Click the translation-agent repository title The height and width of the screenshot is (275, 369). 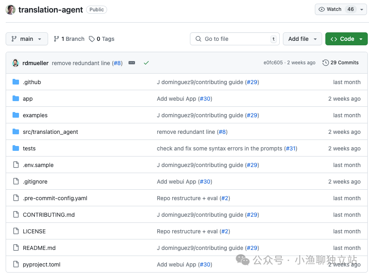pos(51,10)
